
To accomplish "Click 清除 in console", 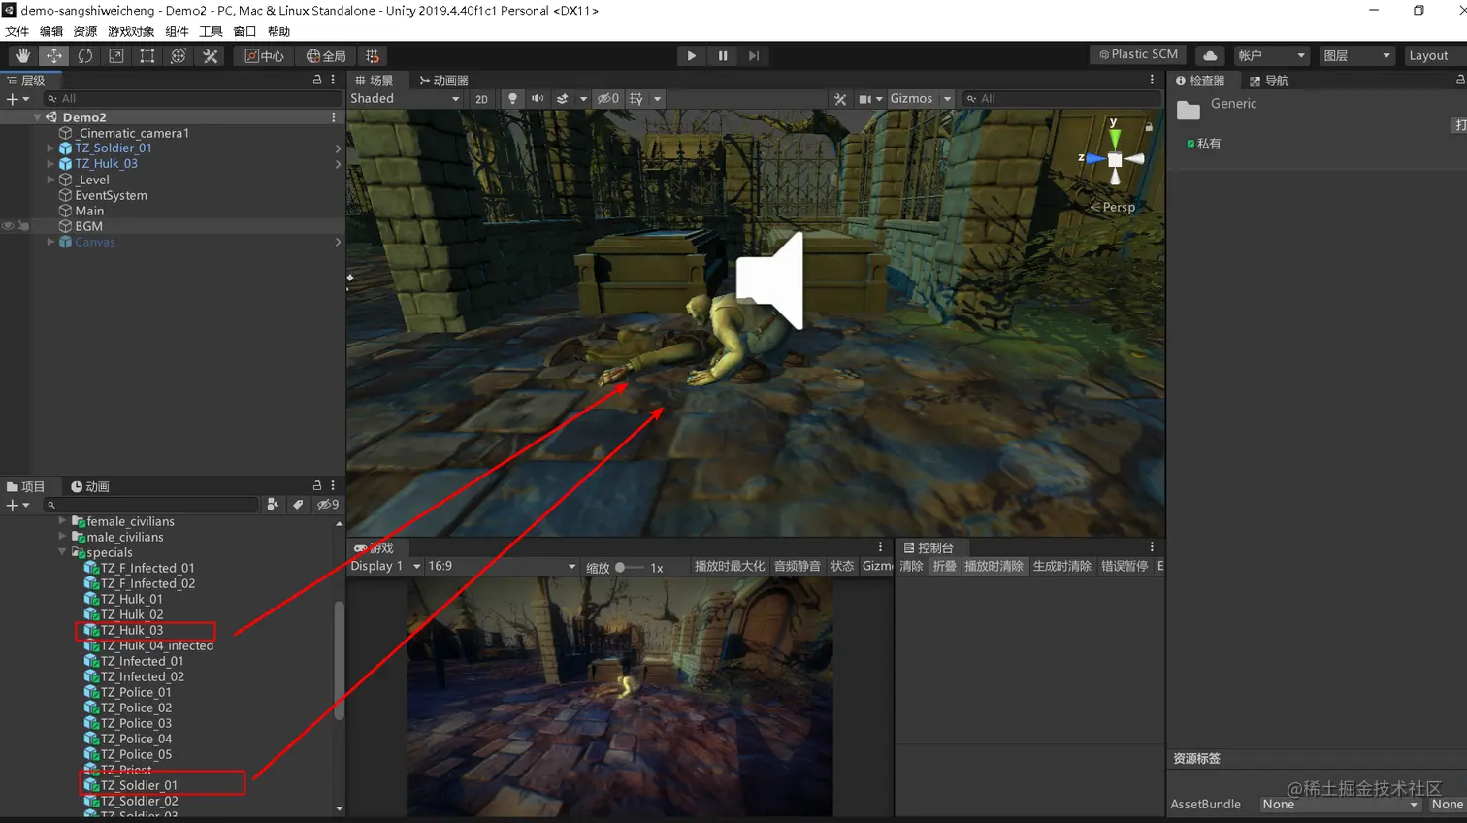I will click(x=911, y=566).
